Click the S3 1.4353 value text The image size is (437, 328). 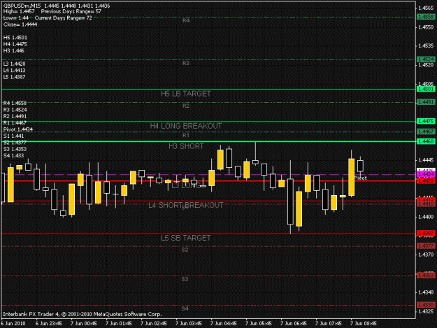point(15,149)
